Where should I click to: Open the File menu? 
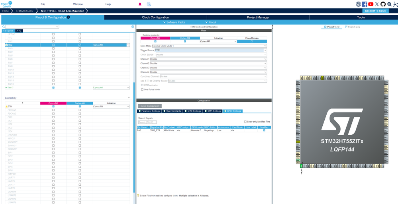pyautogui.click(x=43, y=4)
